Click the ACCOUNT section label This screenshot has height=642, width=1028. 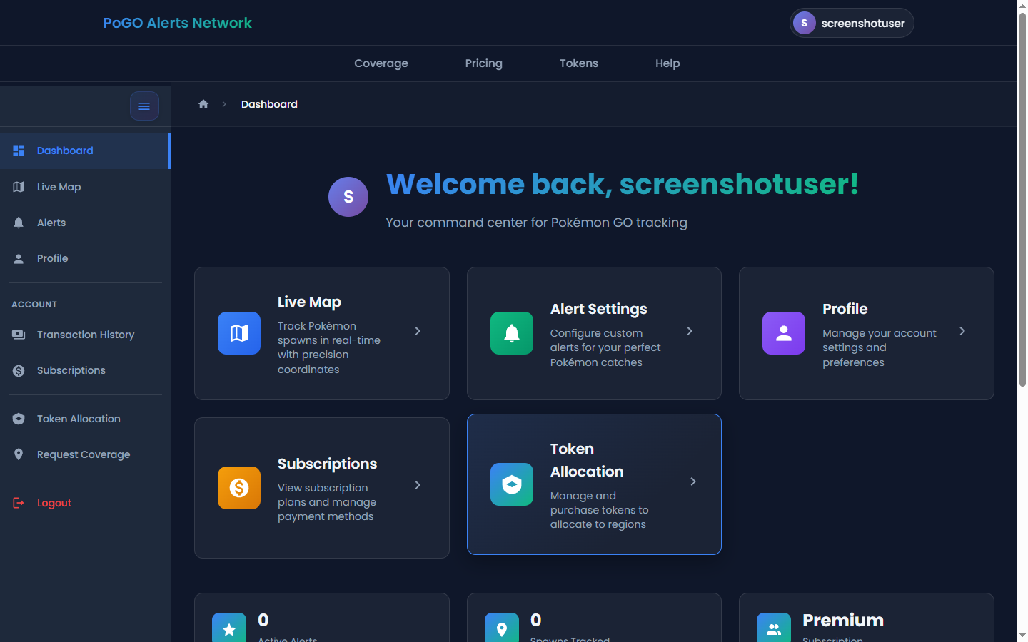pyautogui.click(x=34, y=305)
